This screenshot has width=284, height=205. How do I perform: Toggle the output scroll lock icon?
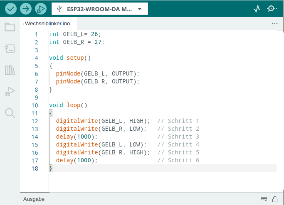tap(275, 199)
